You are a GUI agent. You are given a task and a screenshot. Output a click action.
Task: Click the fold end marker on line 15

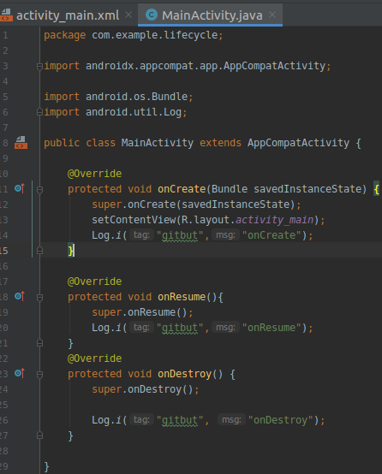pos(39,251)
